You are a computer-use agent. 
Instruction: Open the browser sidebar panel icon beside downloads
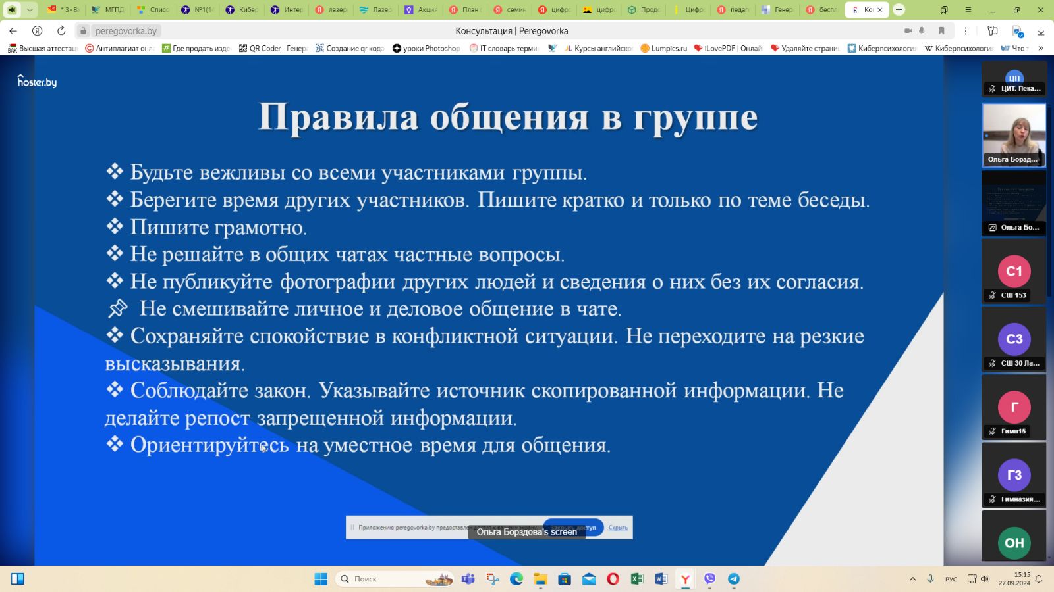[x=993, y=31]
